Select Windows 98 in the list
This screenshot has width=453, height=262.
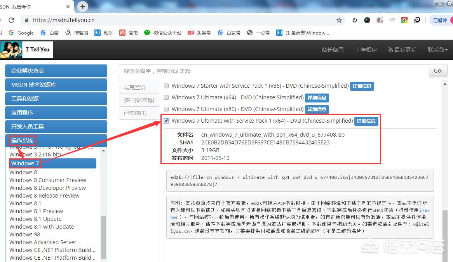pos(24,234)
